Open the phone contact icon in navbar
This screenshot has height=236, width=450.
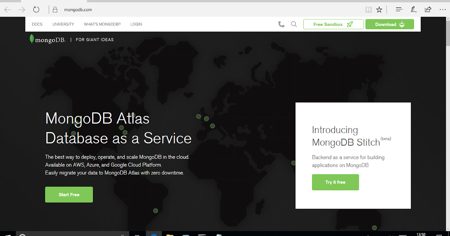tap(281, 24)
